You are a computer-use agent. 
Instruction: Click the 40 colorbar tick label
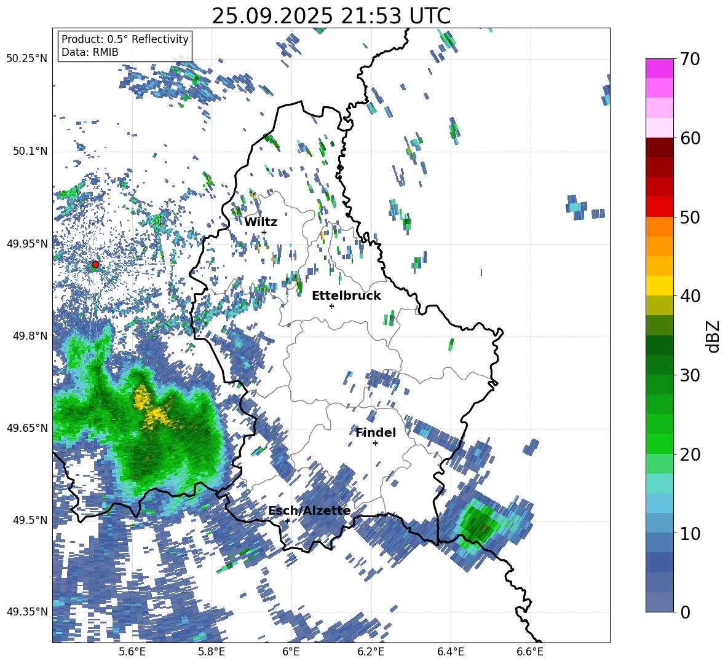[689, 296]
